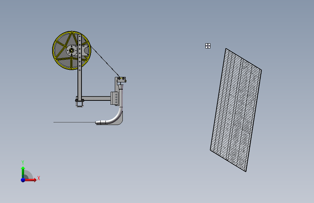The height and width of the screenshot is (203, 314).
Task: Select the wire guide block atop the tube
Action: pos(122,80)
